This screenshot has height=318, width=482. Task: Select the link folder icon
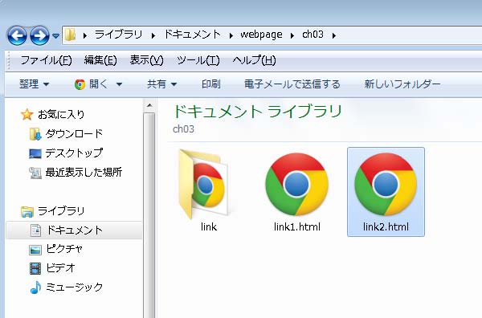point(204,184)
